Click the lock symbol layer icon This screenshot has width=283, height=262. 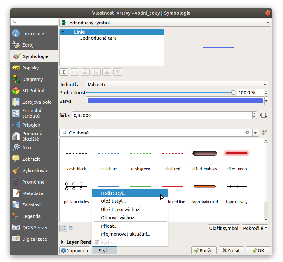click(85, 72)
